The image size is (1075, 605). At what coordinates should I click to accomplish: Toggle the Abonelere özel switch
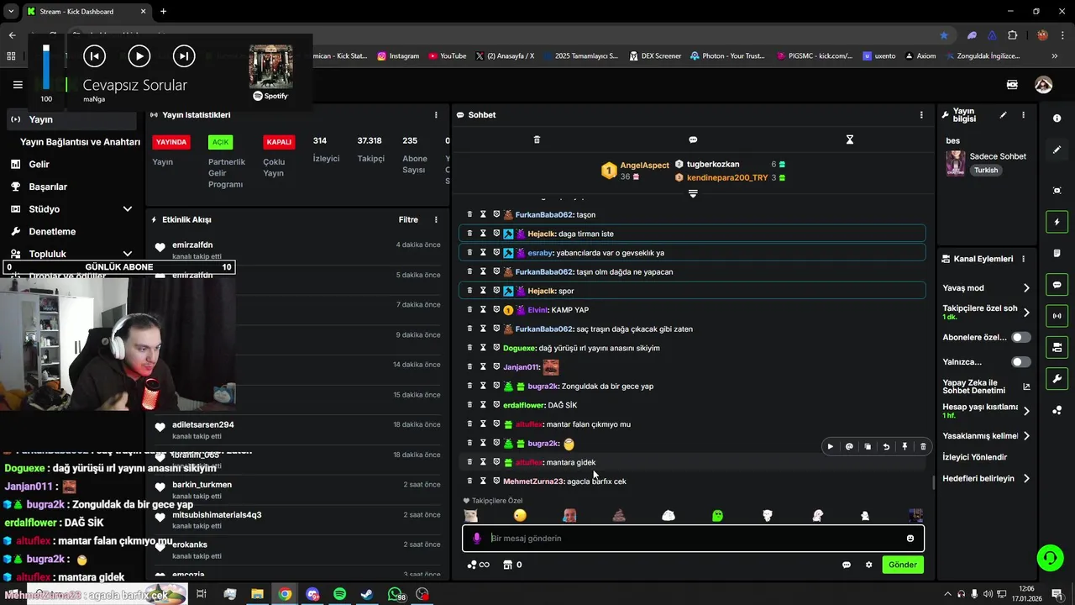pos(1020,337)
